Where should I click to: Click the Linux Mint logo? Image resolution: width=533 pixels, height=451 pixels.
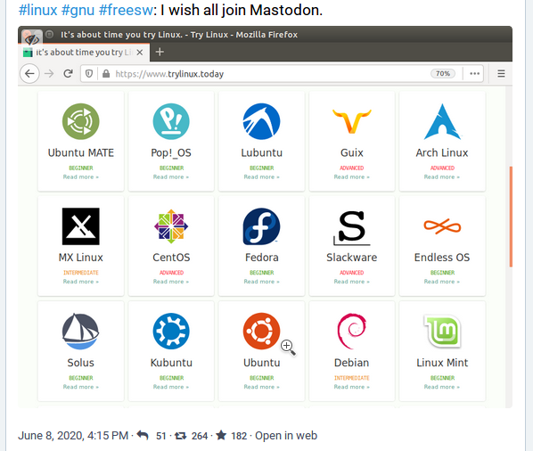[442, 332]
